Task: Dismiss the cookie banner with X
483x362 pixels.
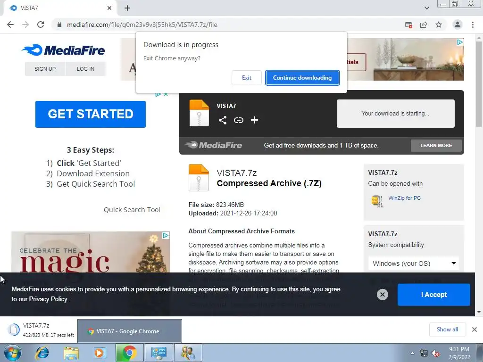Action: point(382,295)
